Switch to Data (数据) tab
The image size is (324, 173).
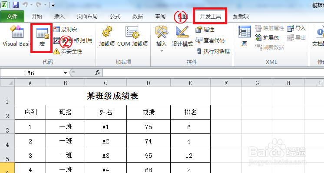pos(138,17)
